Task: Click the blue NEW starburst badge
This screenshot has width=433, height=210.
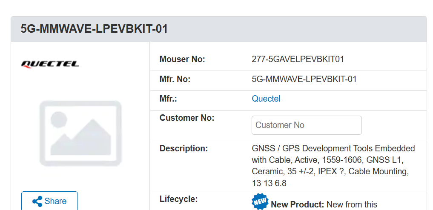Action: click(x=260, y=202)
